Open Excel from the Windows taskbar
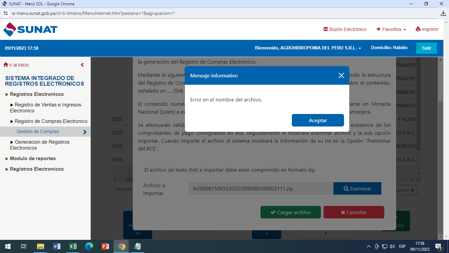 (x=73, y=246)
